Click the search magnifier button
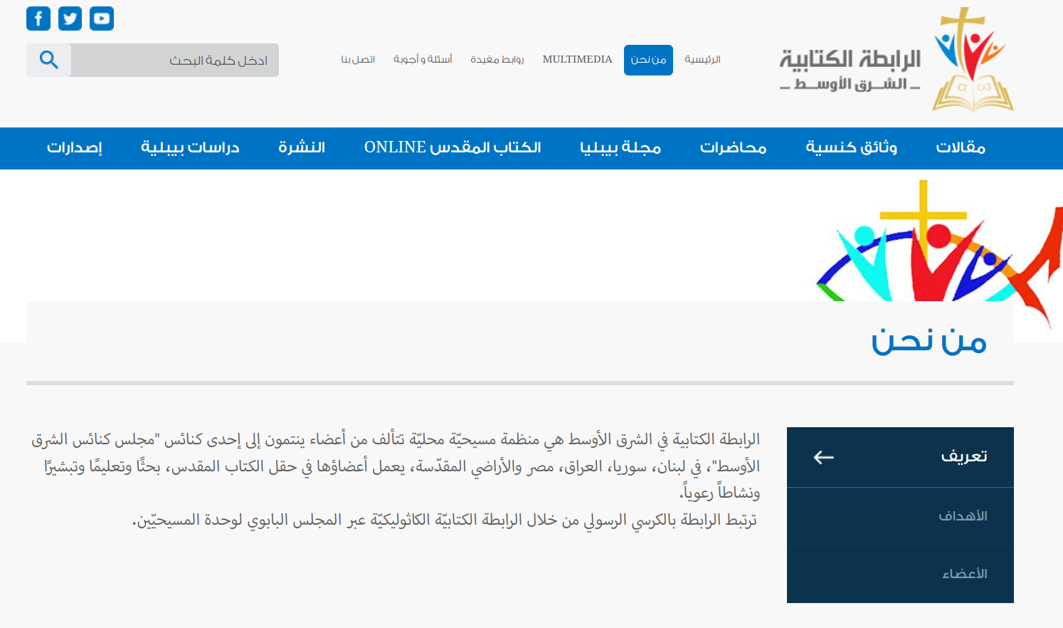1063x628 pixels. tap(48, 60)
